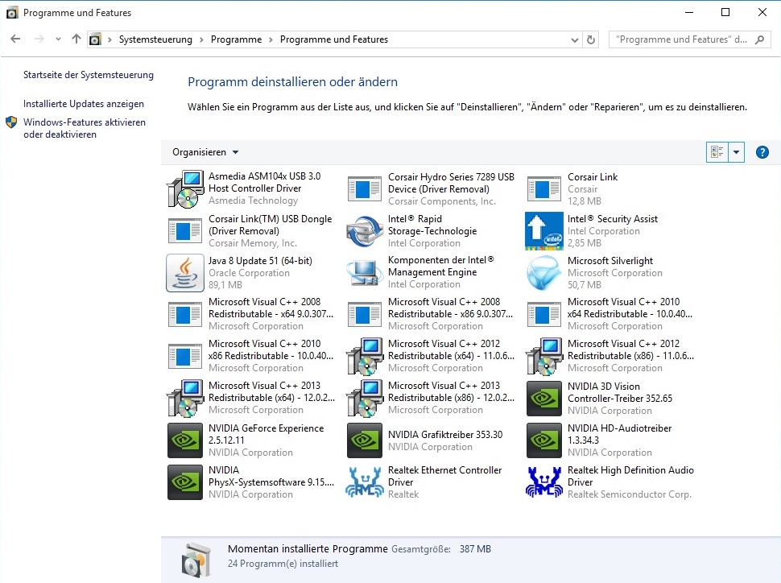Click the '387 MB' total size value
781x583 pixels.
pos(475,549)
